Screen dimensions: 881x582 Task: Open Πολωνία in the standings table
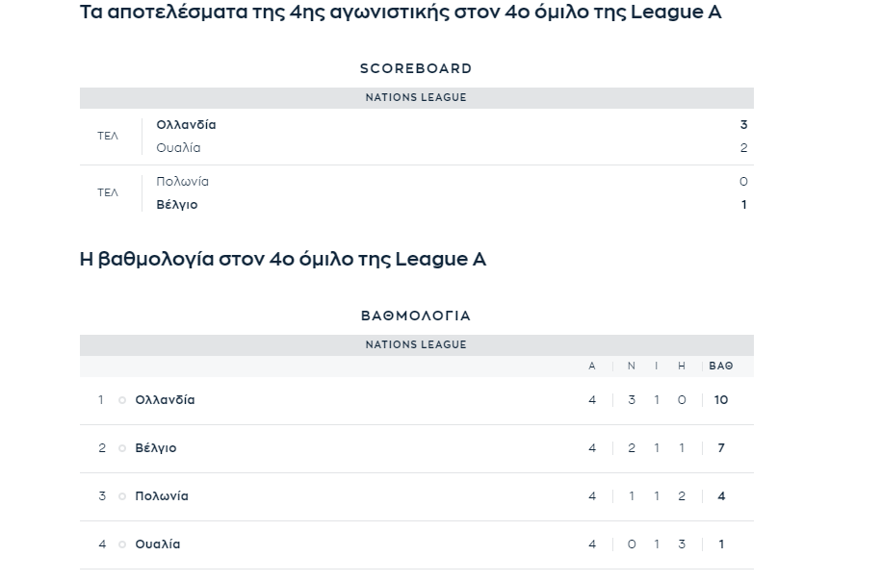pos(161,496)
